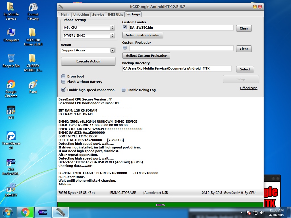Open the CHERRY MOBILE folder on desktop

pos(33,62)
